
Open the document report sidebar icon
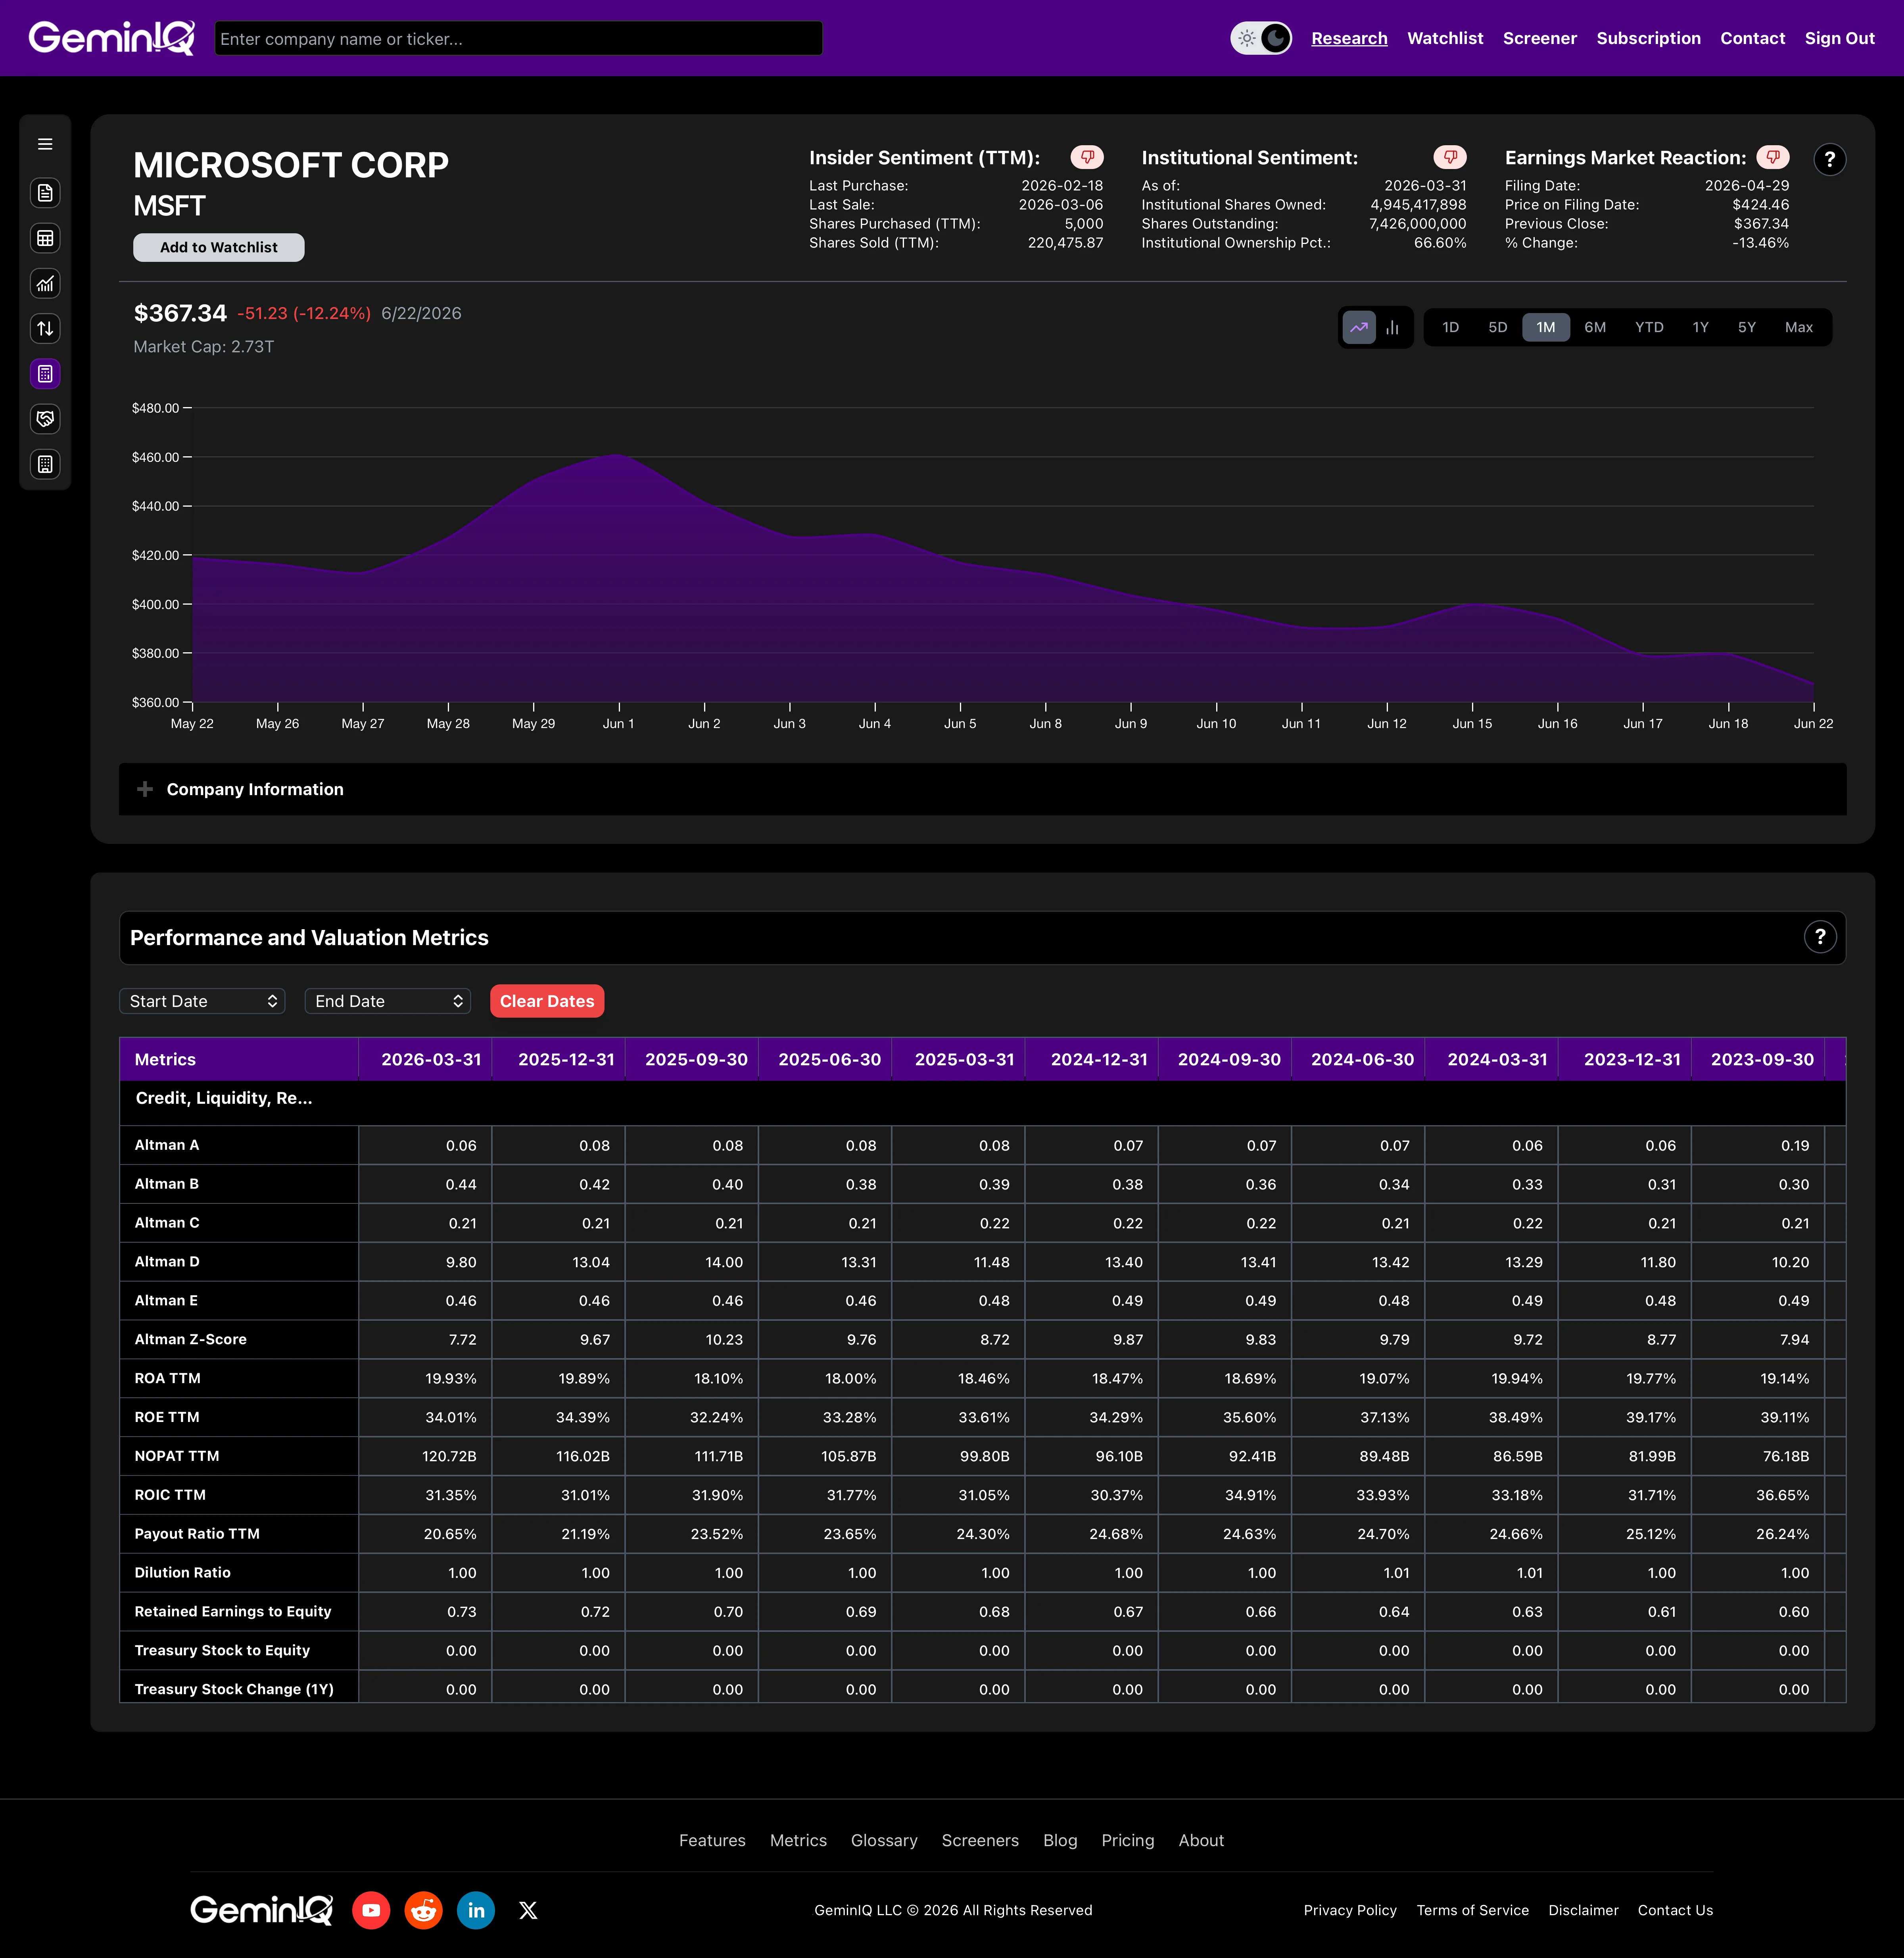tap(45, 193)
